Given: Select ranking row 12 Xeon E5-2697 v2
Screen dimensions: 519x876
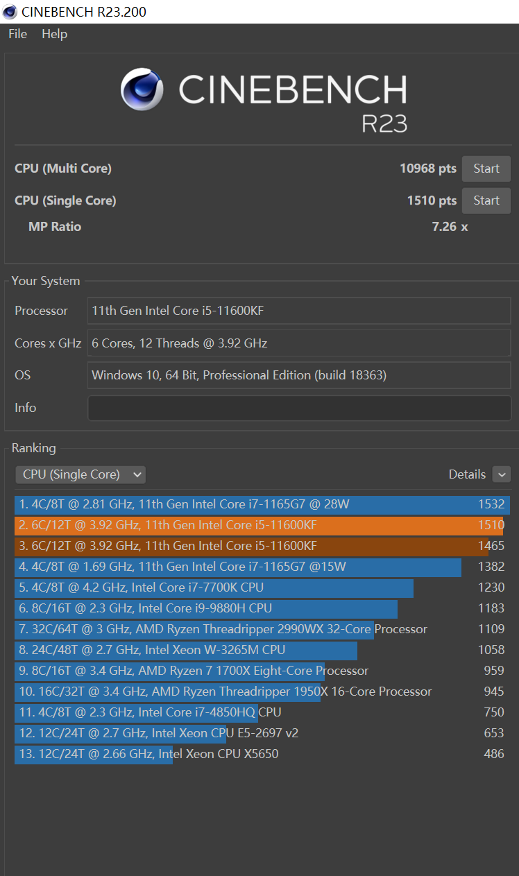Looking at the screenshot, I should click(262, 733).
